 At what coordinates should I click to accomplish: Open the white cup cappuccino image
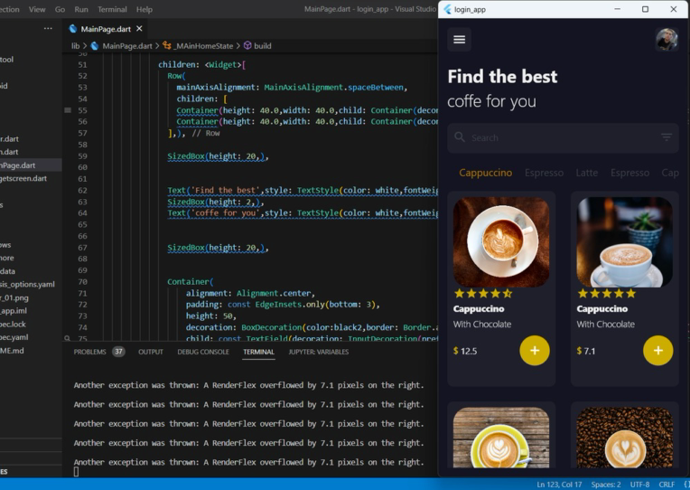(x=624, y=242)
